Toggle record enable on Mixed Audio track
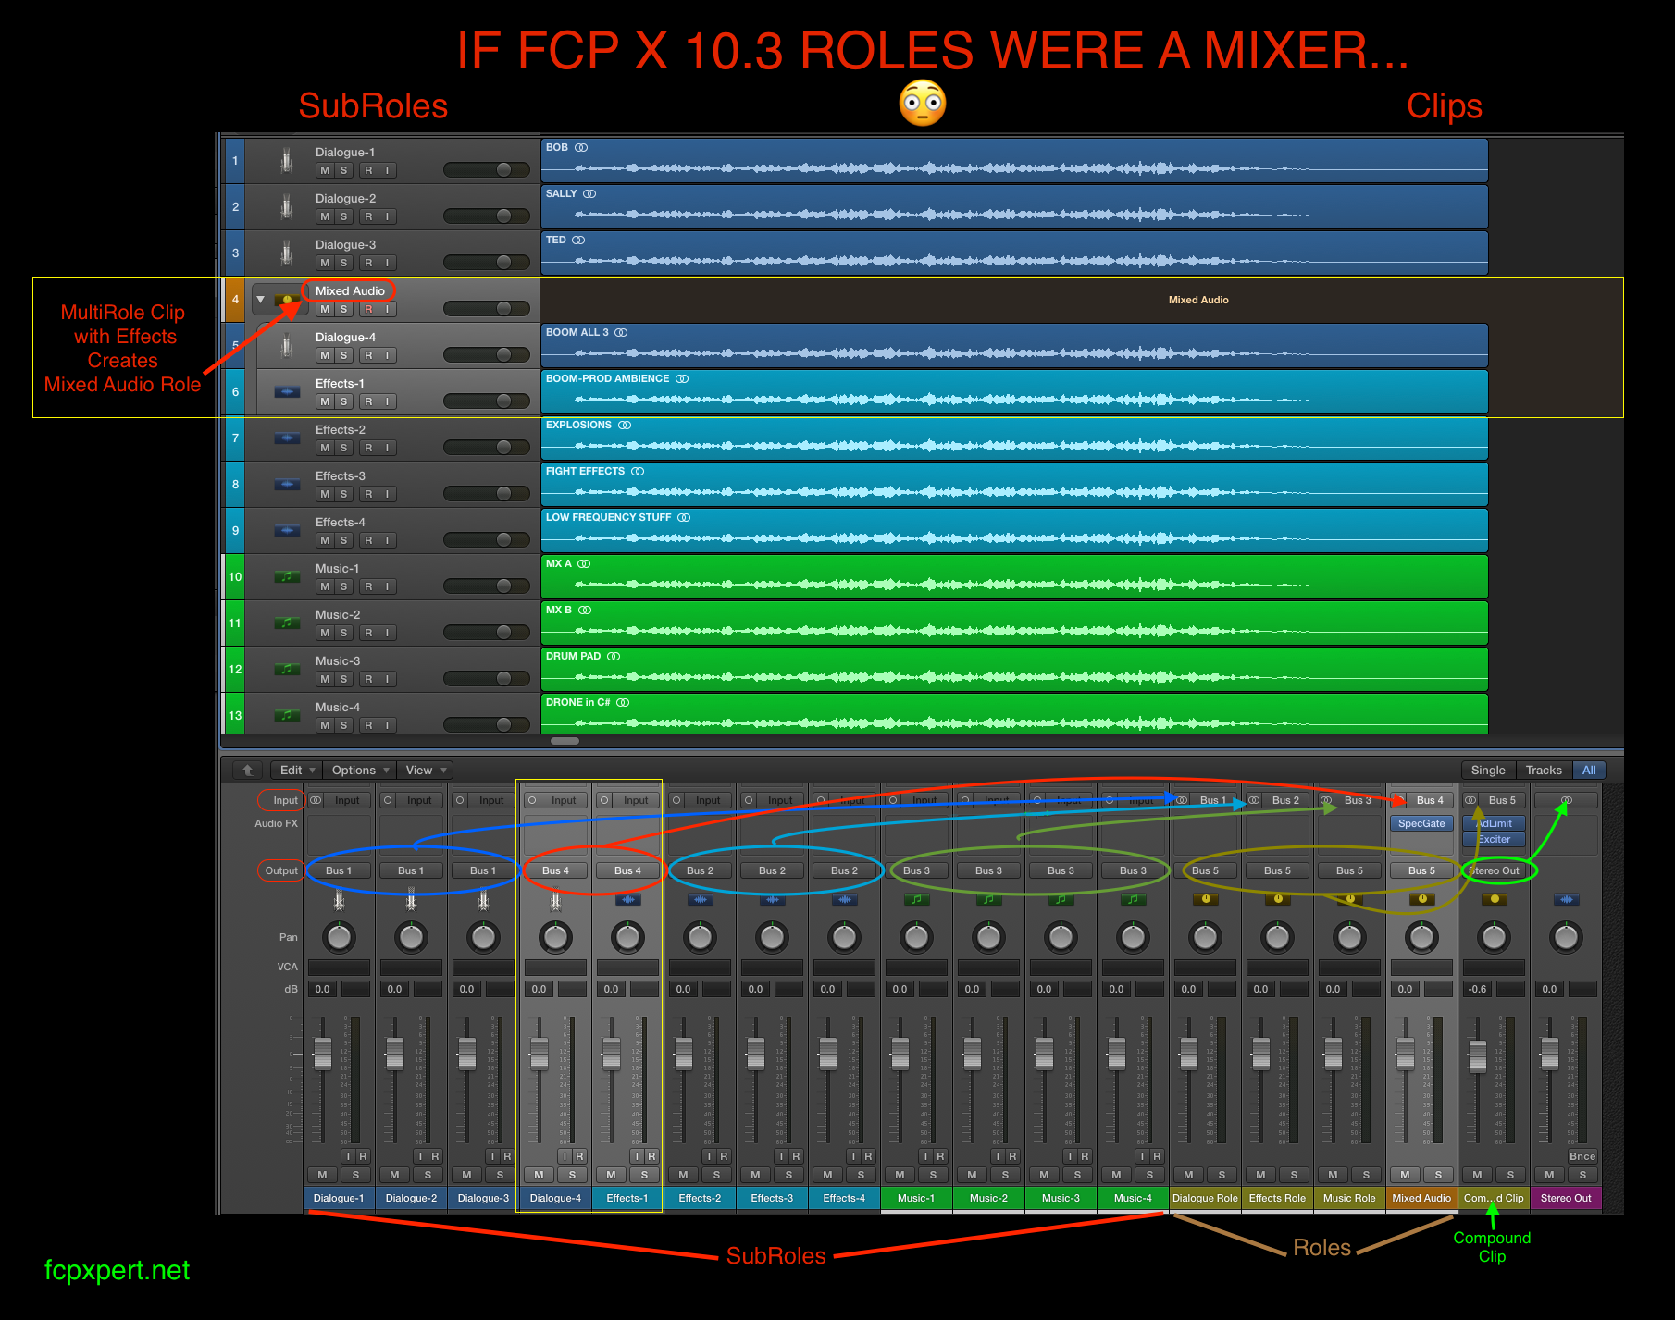 (x=368, y=309)
